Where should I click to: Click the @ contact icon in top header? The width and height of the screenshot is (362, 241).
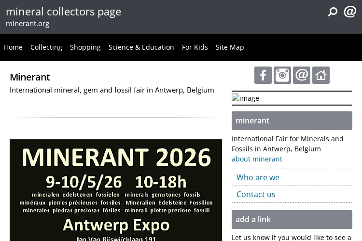(350, 12)
